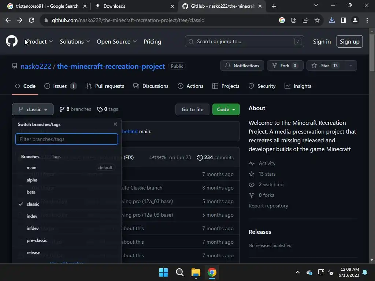Switch to the alpha branch
The image size is (375, 281).
[x=67, y=180]
